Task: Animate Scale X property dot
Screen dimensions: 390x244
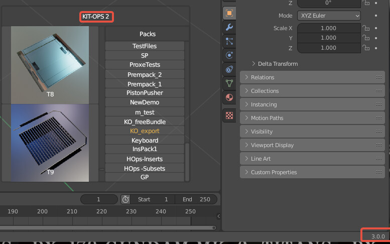Action: (x=376, y=28)
